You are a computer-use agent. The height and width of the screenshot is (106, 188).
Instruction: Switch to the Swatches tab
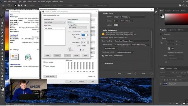coord(168,11)
